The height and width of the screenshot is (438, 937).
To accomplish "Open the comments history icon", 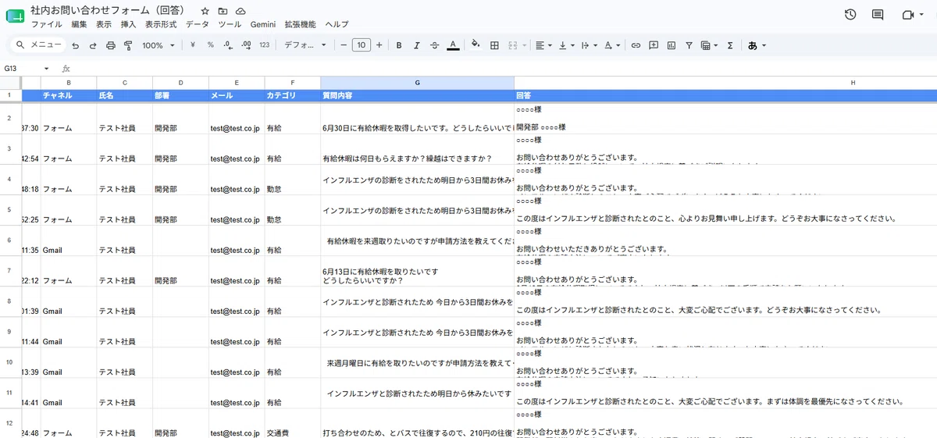I will tap(878, 15).
